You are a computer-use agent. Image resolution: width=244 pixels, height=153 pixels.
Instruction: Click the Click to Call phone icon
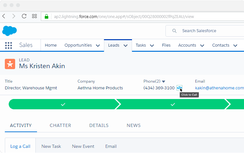(179, 88)
